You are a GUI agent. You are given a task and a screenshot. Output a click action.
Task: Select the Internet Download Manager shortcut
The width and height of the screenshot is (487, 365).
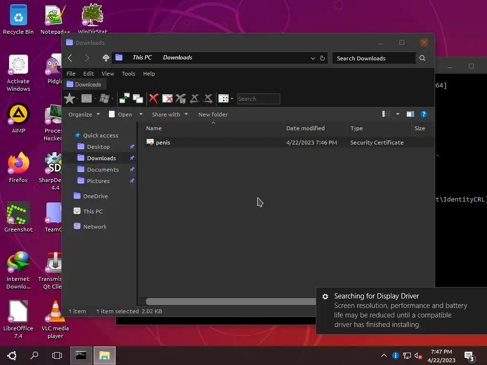click(19, 270)
